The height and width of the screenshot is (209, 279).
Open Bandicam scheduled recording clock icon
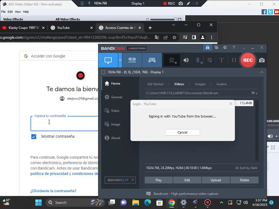(x=225, y=47)
